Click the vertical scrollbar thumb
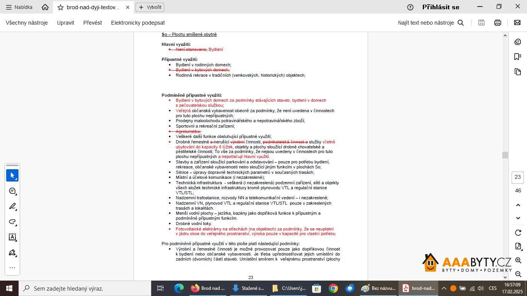Screen dimensions: 527x296 (505, 155)
